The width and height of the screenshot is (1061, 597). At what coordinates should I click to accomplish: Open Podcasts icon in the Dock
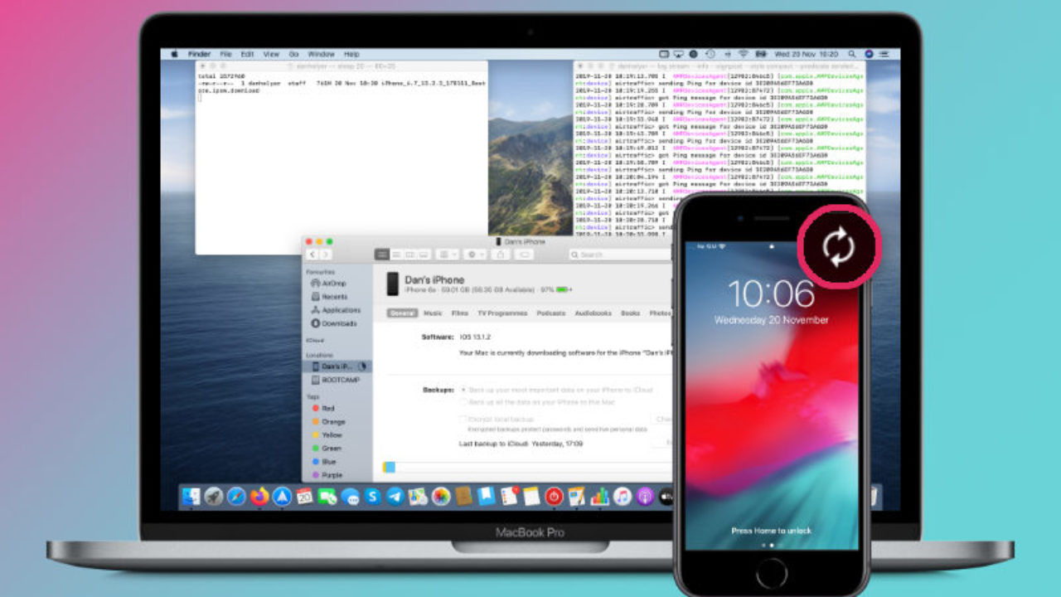[644, 497]
